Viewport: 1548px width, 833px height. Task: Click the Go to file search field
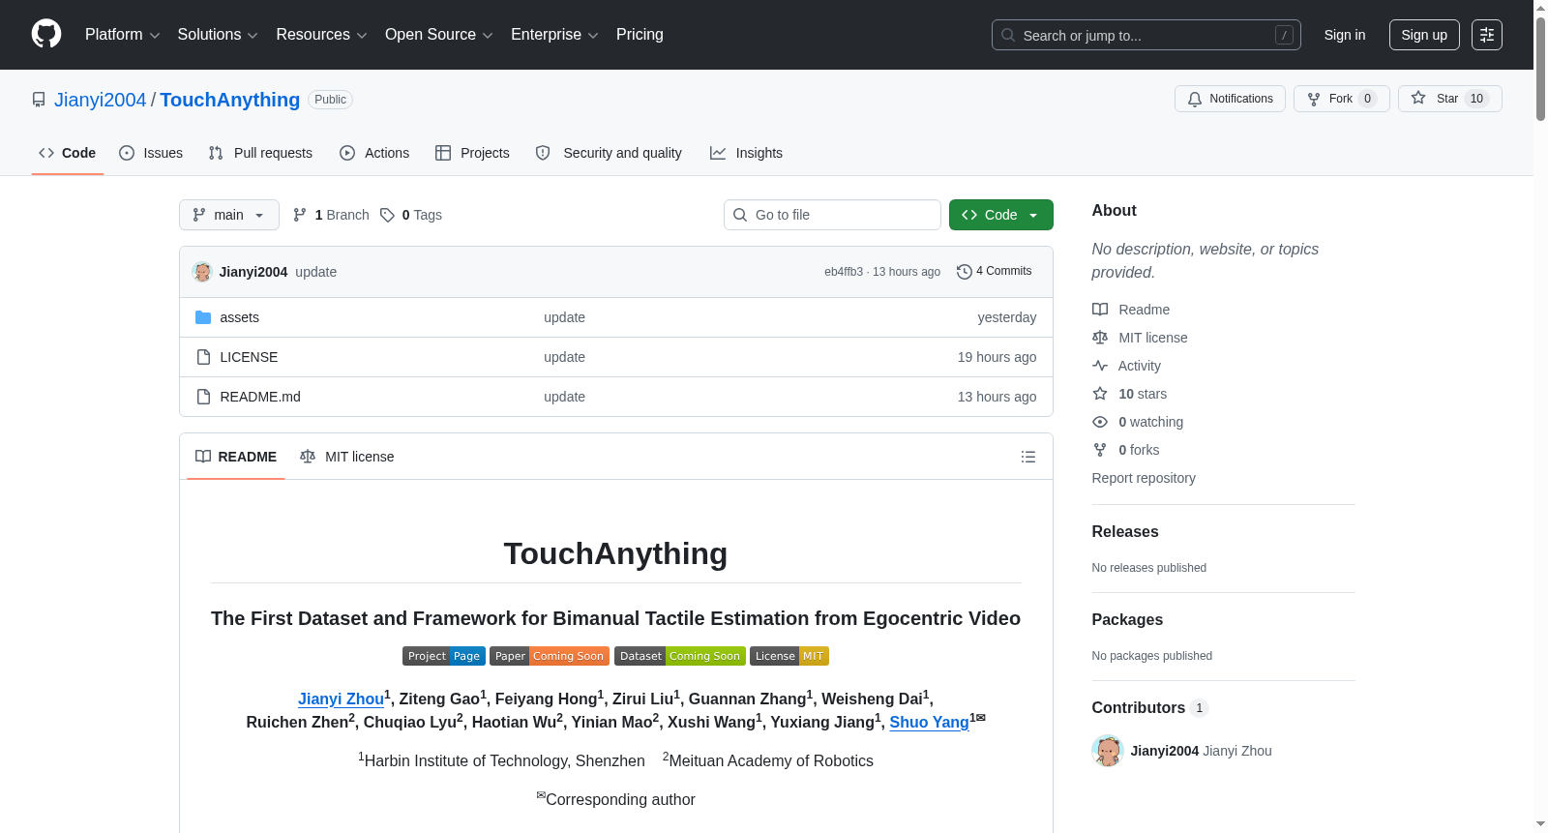pos(832,215)
